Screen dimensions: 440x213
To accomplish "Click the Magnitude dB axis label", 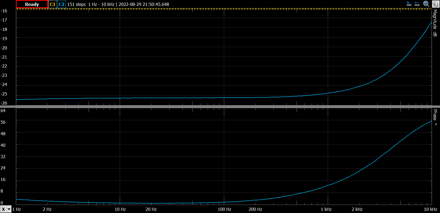I will [435, 23].
